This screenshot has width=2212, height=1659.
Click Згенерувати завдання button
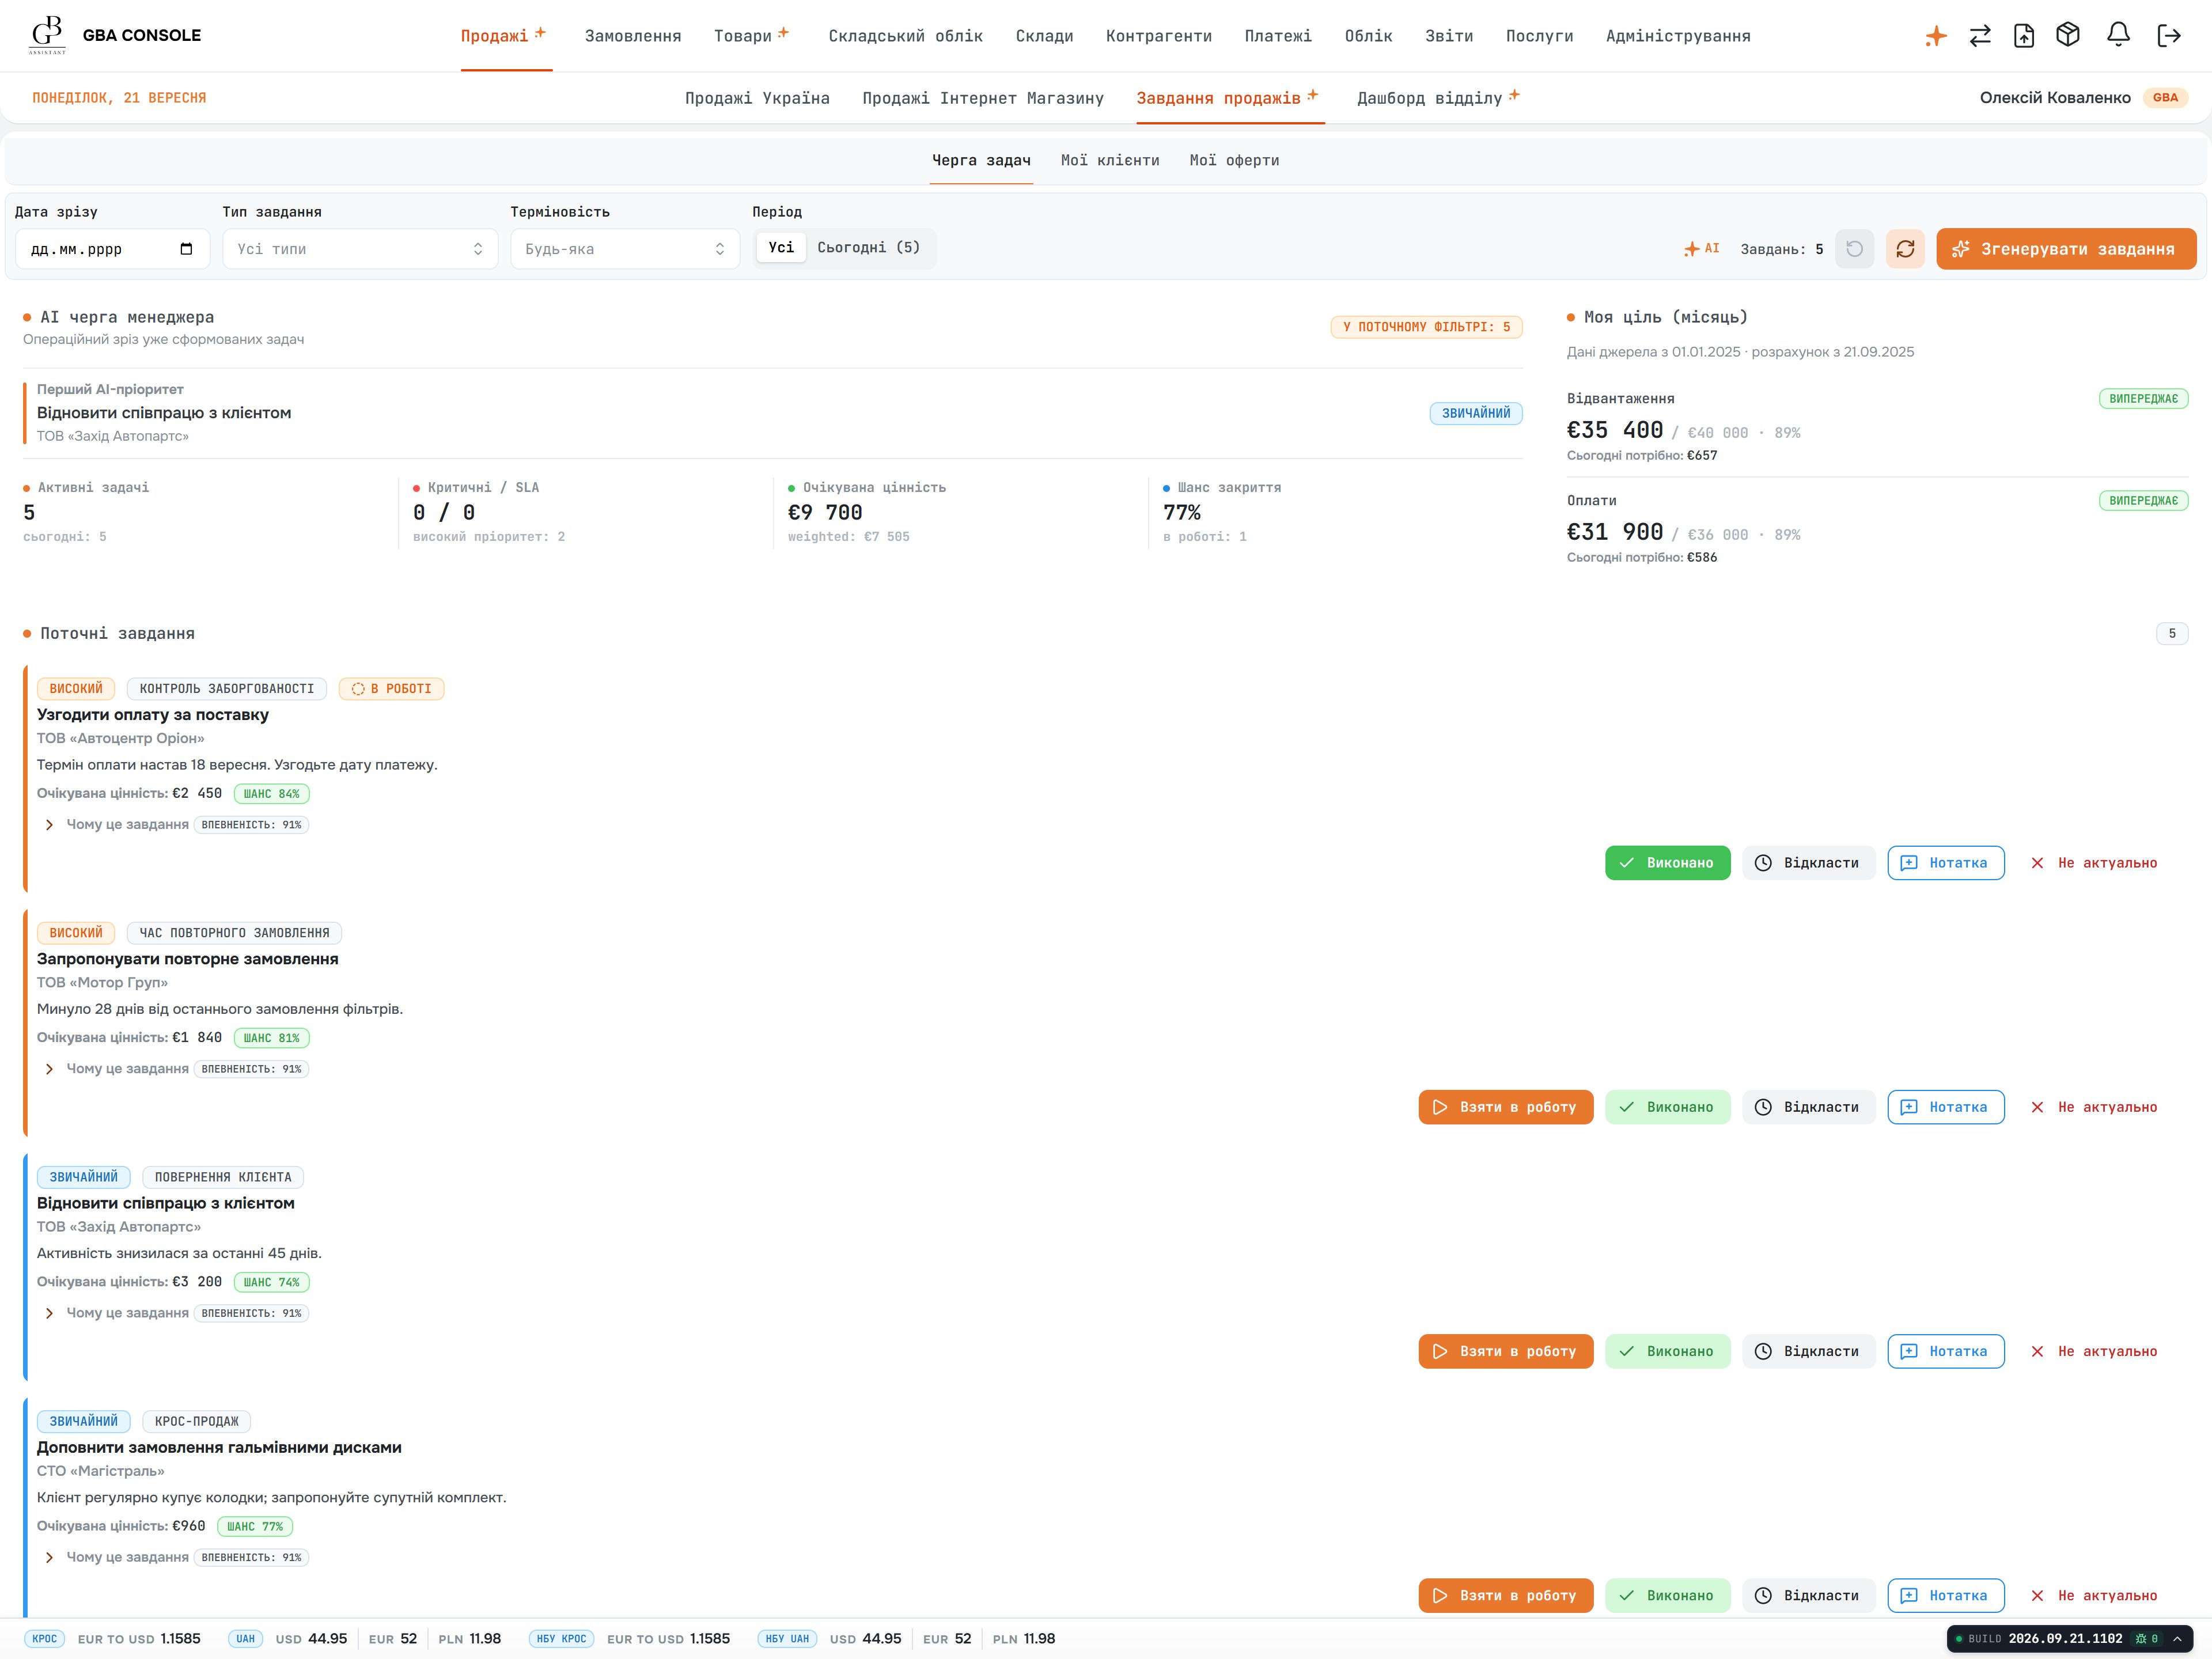2066,249
